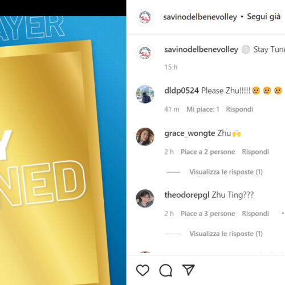Reply to grace_wongte comment with Rispondi
Screen dimensions: 285x285
(x=255, y=152)
